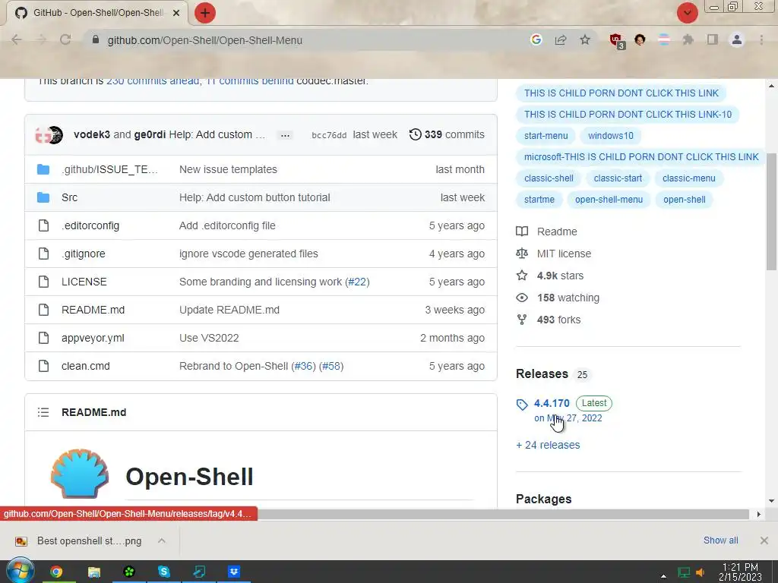Close the GitHub Open-Shell browser tab

[176, 13]
